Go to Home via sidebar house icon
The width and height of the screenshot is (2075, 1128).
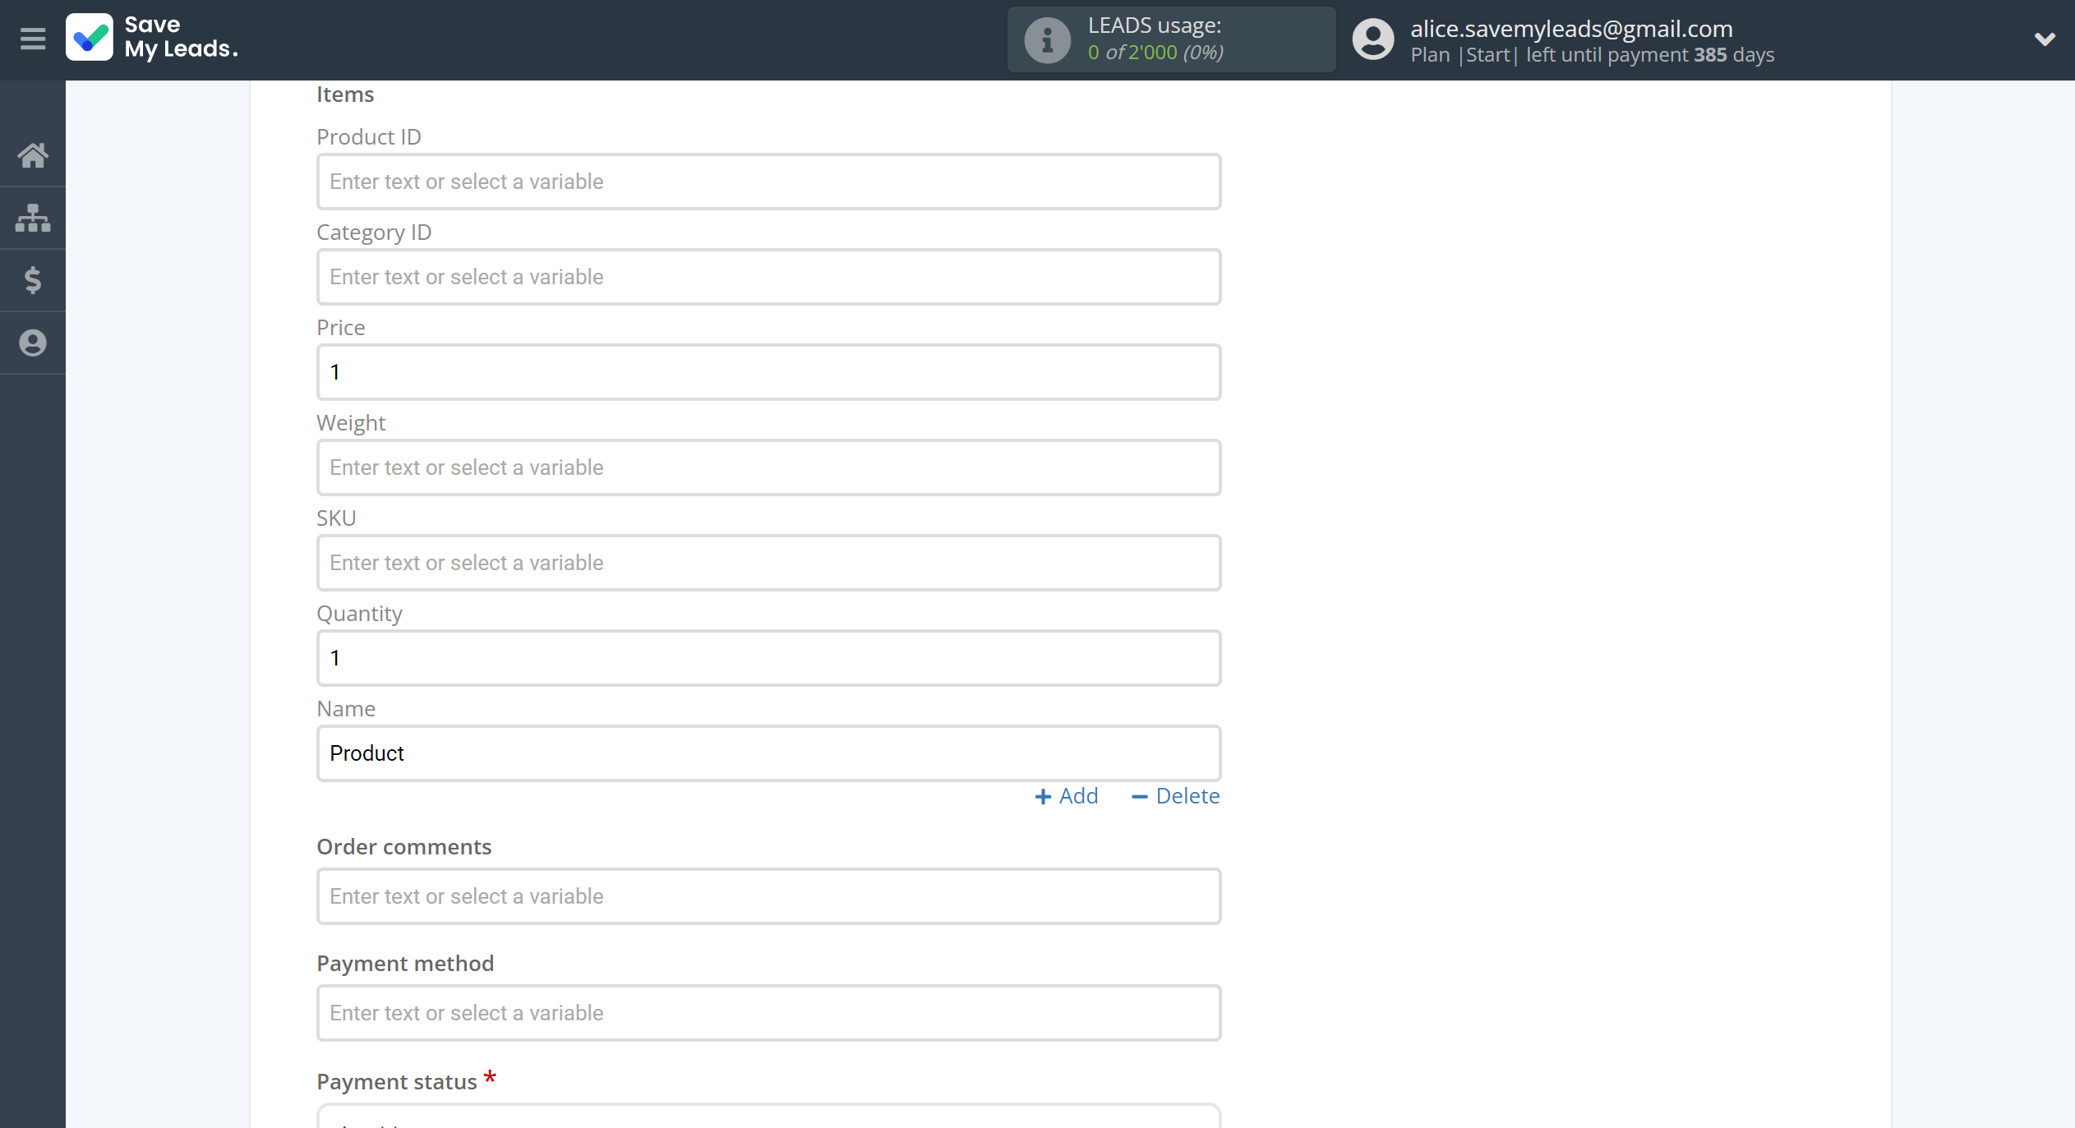pyautogui.click(x=33, y=155)
